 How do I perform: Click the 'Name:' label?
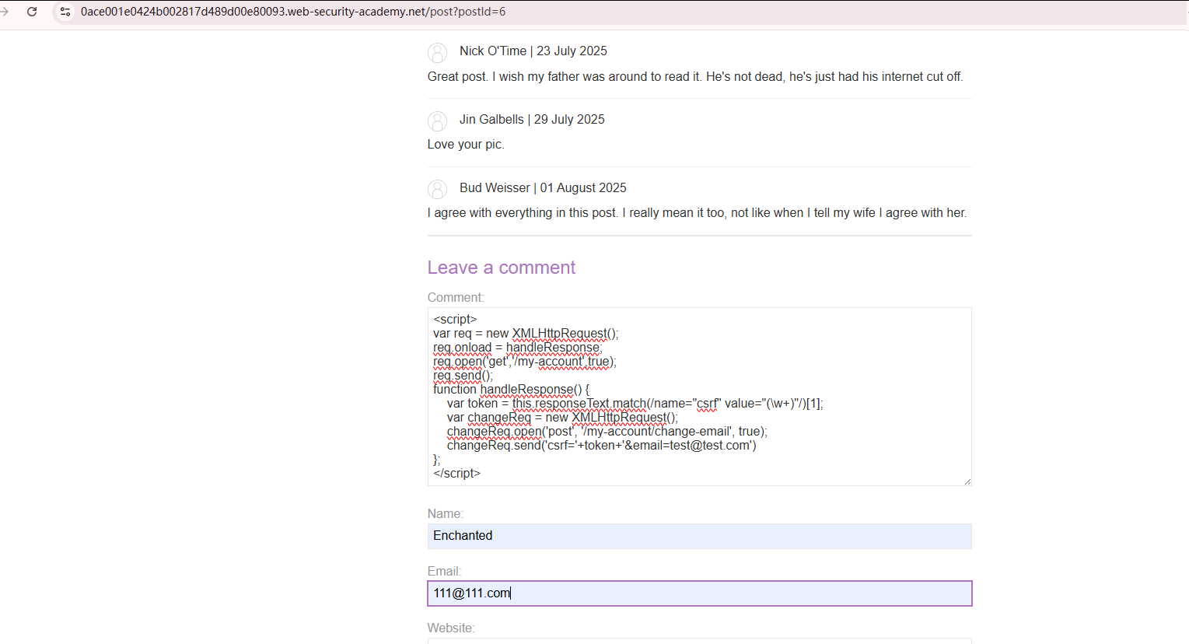tap(446, 513)
